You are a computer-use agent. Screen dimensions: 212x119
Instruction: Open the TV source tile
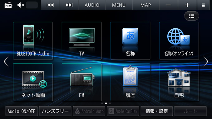pyautogui.click(x=82, y=40)
